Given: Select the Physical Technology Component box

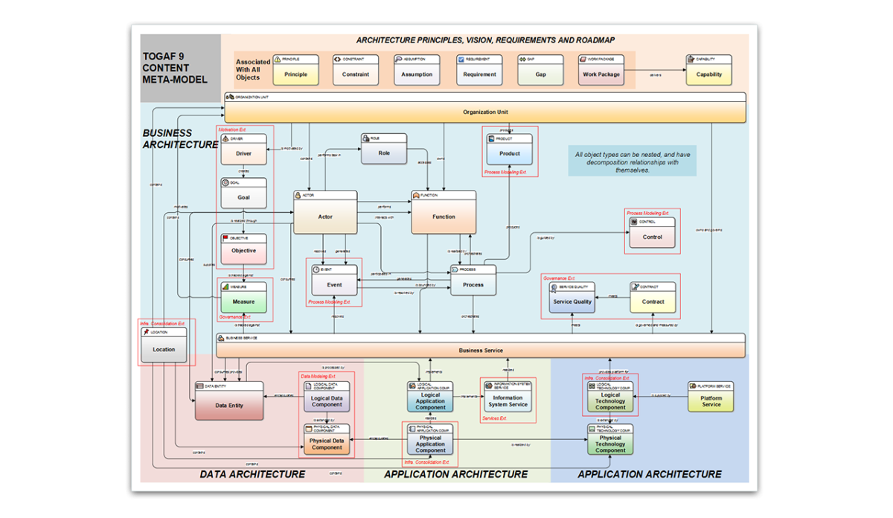Looking at the screenshot, I should point(610,440).
